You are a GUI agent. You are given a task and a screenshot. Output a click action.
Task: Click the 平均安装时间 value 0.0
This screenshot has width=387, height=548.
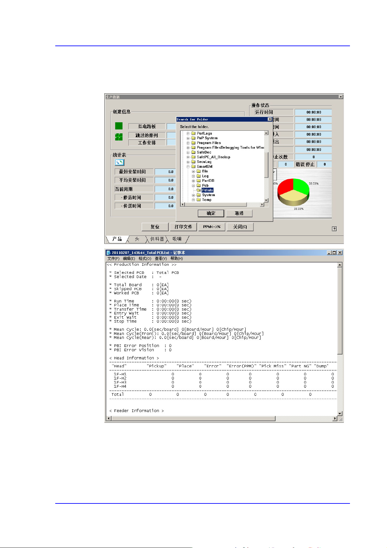pyautogui.click(x=165, y=180)
